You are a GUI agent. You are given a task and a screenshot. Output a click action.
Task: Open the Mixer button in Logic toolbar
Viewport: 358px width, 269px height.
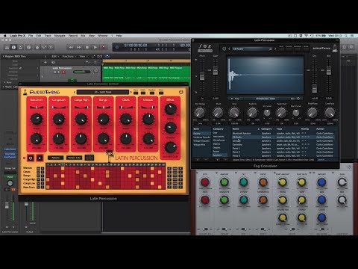44,47
